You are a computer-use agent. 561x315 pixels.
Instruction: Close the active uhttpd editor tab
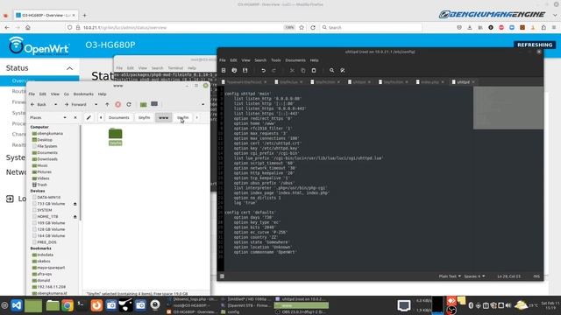pos(473,82)
